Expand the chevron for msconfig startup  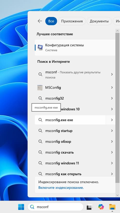112,131
